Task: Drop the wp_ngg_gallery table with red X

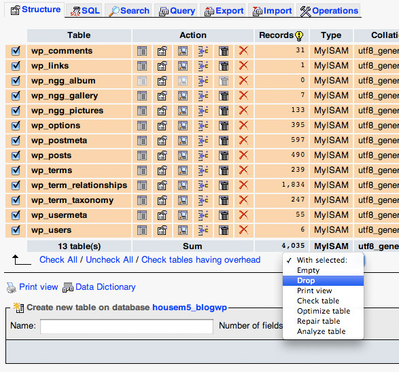Action: coord(243,96)
